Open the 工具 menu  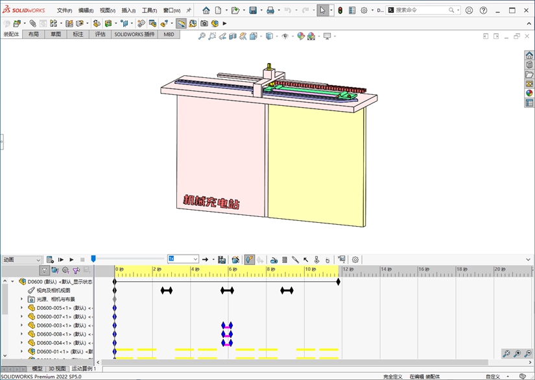[149, 10]
